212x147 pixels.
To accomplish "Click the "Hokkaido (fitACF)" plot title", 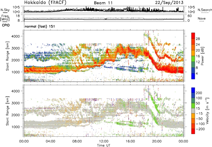I will tap(45, 2).
